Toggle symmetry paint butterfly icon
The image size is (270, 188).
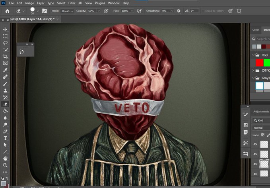239,11
